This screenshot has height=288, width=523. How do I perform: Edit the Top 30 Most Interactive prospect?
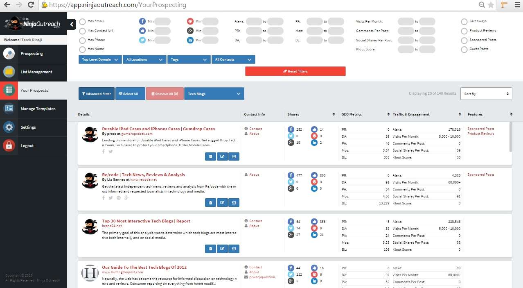222,249
